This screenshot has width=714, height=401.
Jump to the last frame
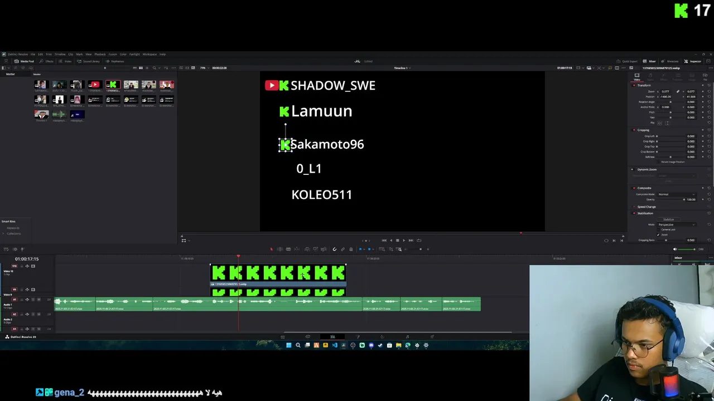[x=411, y=240]
